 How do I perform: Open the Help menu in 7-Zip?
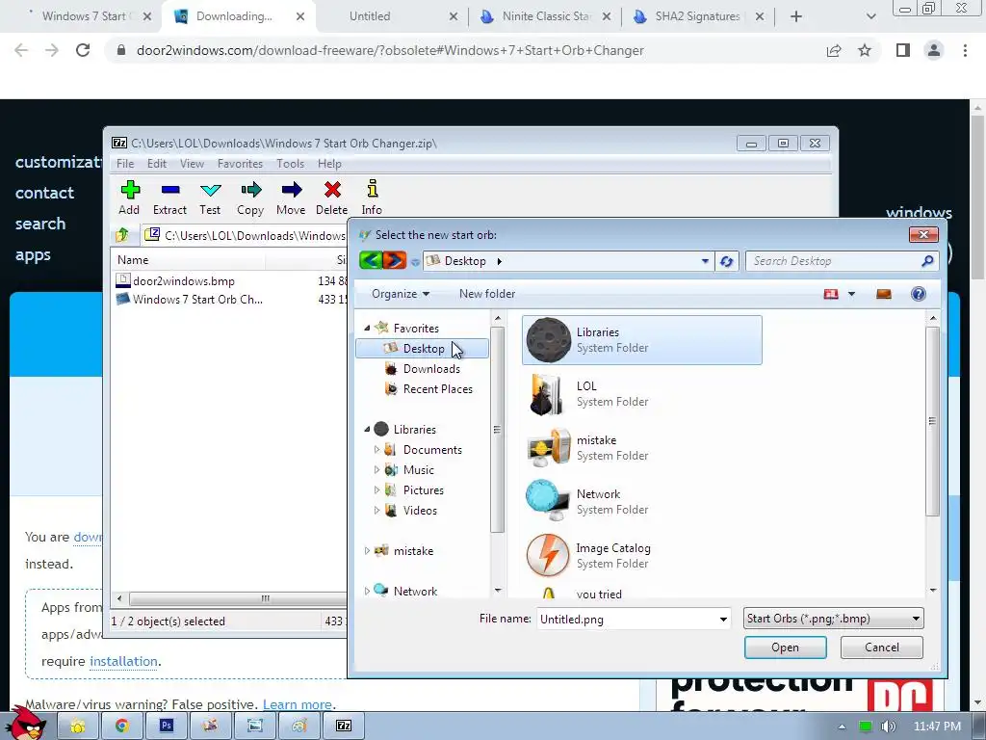coord(329,164)
